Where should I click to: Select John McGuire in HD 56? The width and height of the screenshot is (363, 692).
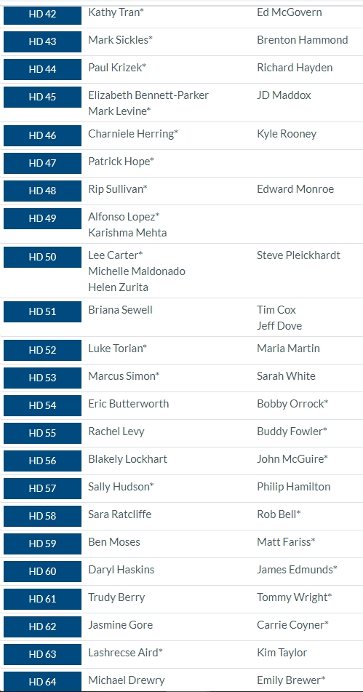click(x=292, y=459)
